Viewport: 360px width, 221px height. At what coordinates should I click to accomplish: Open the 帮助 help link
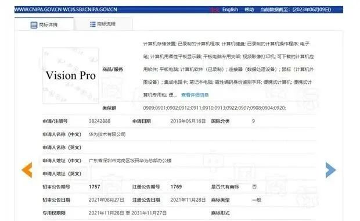249,10
